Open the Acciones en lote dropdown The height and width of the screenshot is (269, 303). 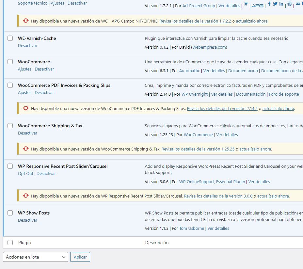[x=36, y=257]
